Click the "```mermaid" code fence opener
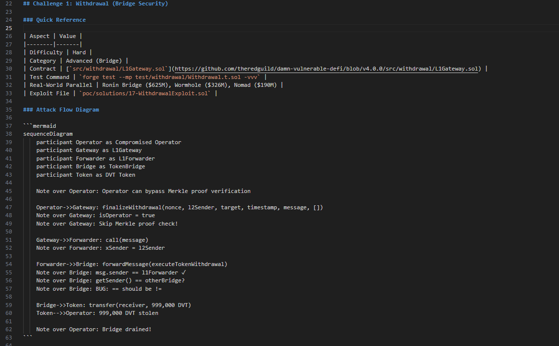This screenshot has width=559, height=346. point(39,126)
